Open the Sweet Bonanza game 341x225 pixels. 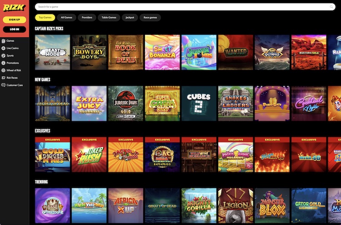pyautogui.click(x=162, y=52)
